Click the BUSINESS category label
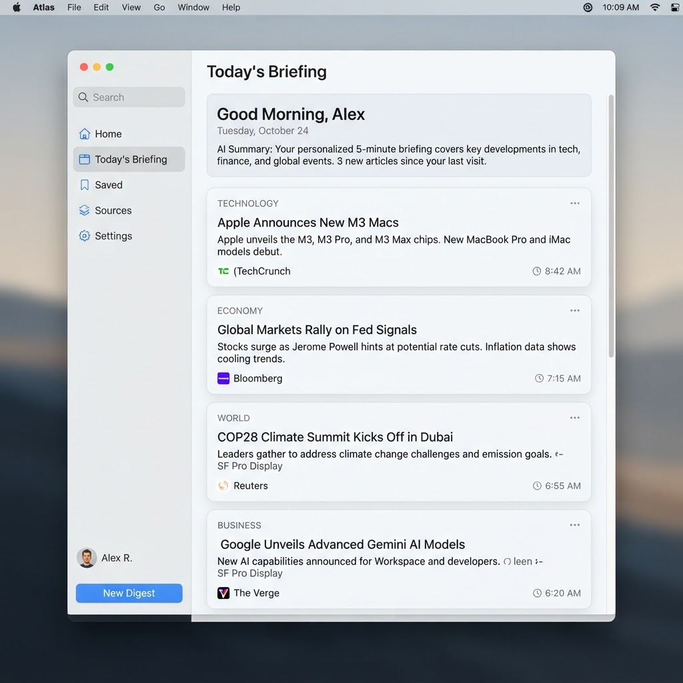This screenshot has height=683, width=683. (x=239, y=526)
